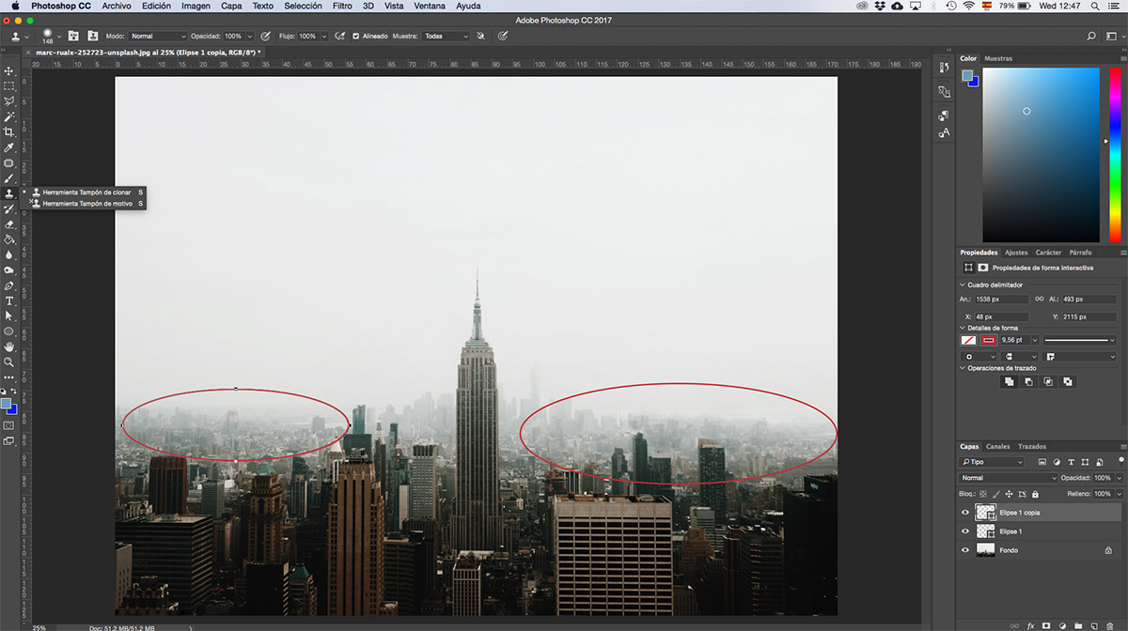Hide the Elipse 1 copia layer
Viewport: 1128px width, 631px height.
pos(965,513)
